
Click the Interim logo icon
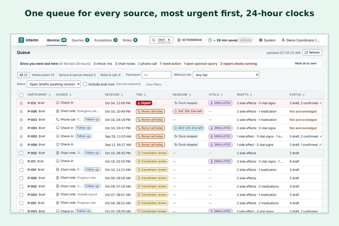(21, 40)
